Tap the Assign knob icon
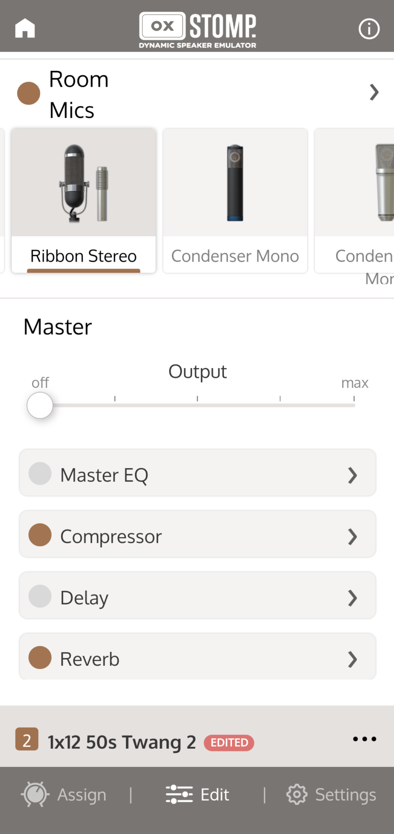Viewport: 394px width, 834px height. coord(35,794)
